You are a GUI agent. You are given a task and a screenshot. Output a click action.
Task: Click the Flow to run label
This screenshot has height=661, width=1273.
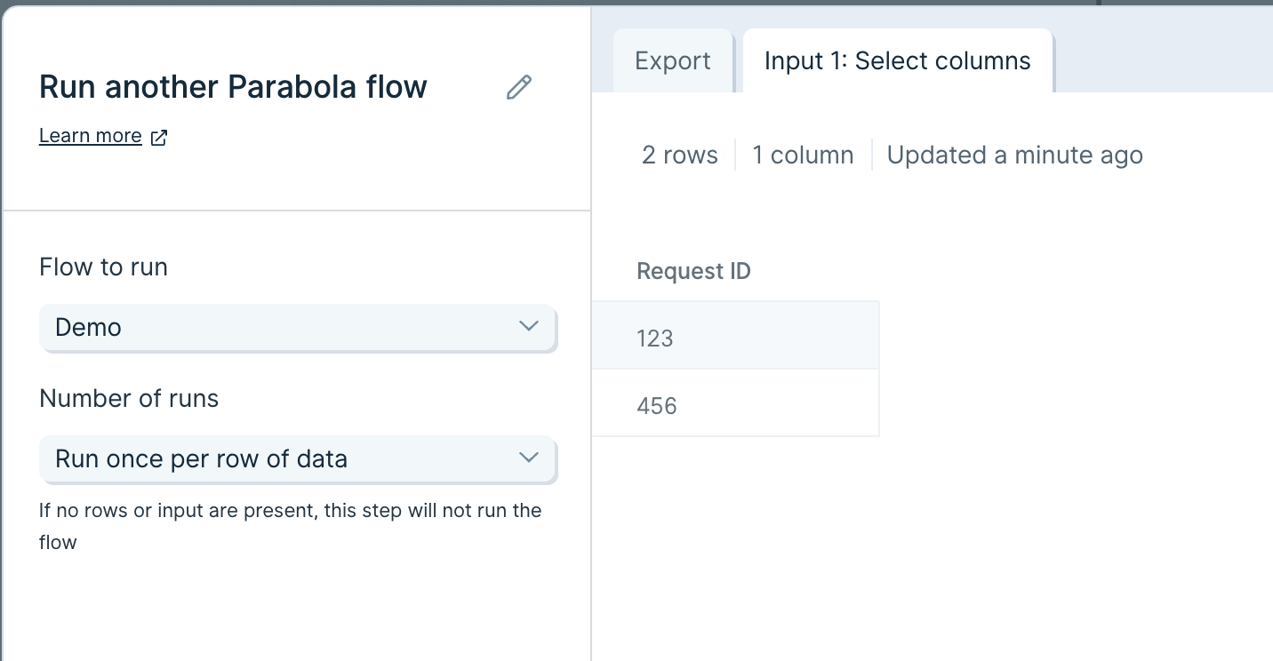[x=103, y=267]
